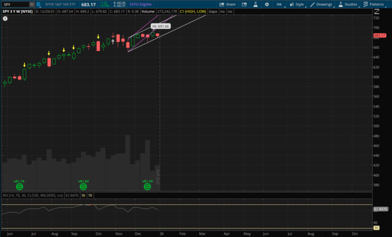Click the $1.99 dividend icon
The height and width of the screenshot is (237, 392).
(x=147, y=187)
